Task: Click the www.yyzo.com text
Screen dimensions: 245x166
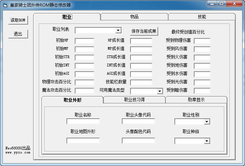Action: tap(18, 153)
